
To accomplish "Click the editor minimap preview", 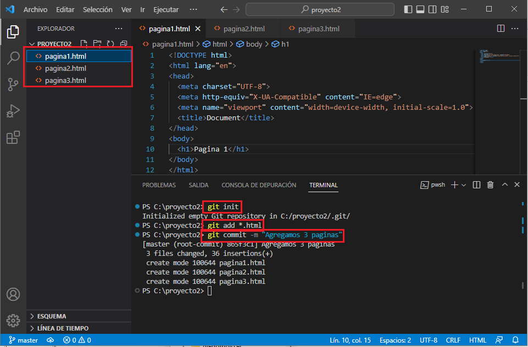I will pos(499,57).
